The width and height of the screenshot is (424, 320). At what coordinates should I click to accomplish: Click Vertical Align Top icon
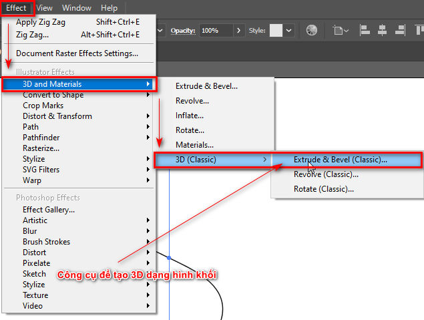419,30
